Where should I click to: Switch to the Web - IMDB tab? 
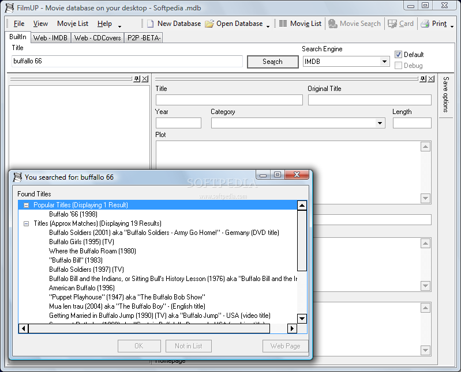coord(50,38)
